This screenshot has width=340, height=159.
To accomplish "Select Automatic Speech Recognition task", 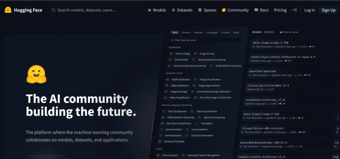I will (204, 155).
